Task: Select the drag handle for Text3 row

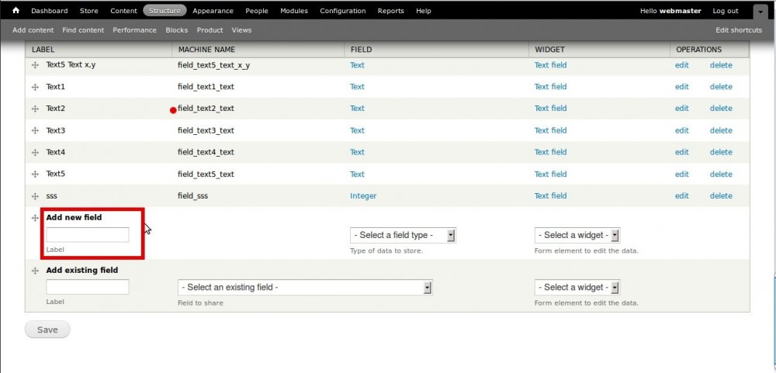Action: [35, 130]
